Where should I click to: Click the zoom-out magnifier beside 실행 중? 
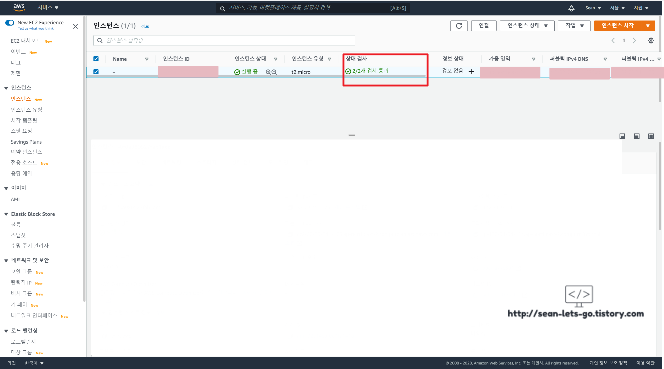(x=274, y=72)
